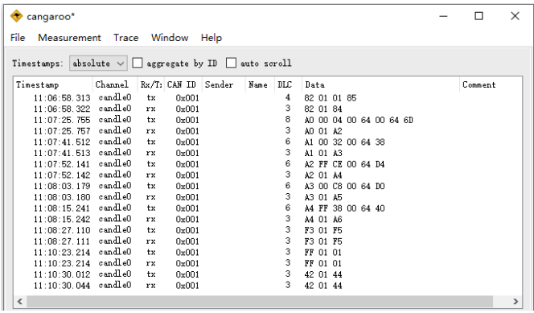The height and width of the screenshot is (313, 534).
Task: Select the row with timestamp 11:08:03.179
Action: click(x=268, y=187)
